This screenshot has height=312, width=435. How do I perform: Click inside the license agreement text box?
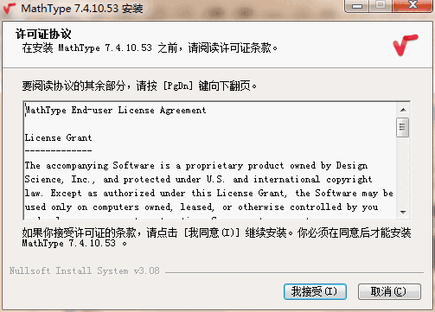[210, 161]
